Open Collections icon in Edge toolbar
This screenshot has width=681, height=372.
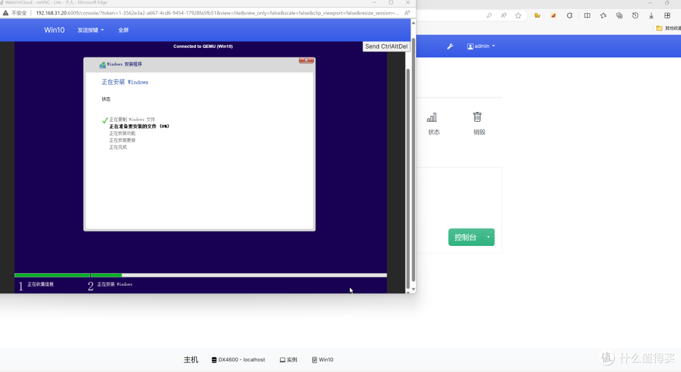(619, 16)
